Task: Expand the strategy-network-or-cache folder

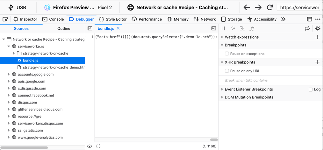Action: pos(14,54)
